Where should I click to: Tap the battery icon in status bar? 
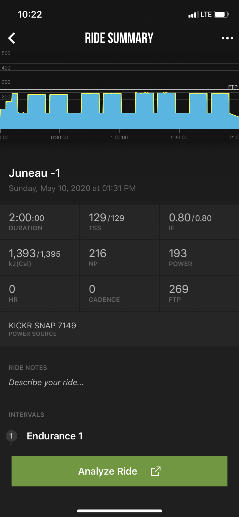click(221, 14)
